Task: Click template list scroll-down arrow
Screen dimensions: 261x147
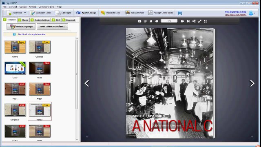Action: point(77,140)
